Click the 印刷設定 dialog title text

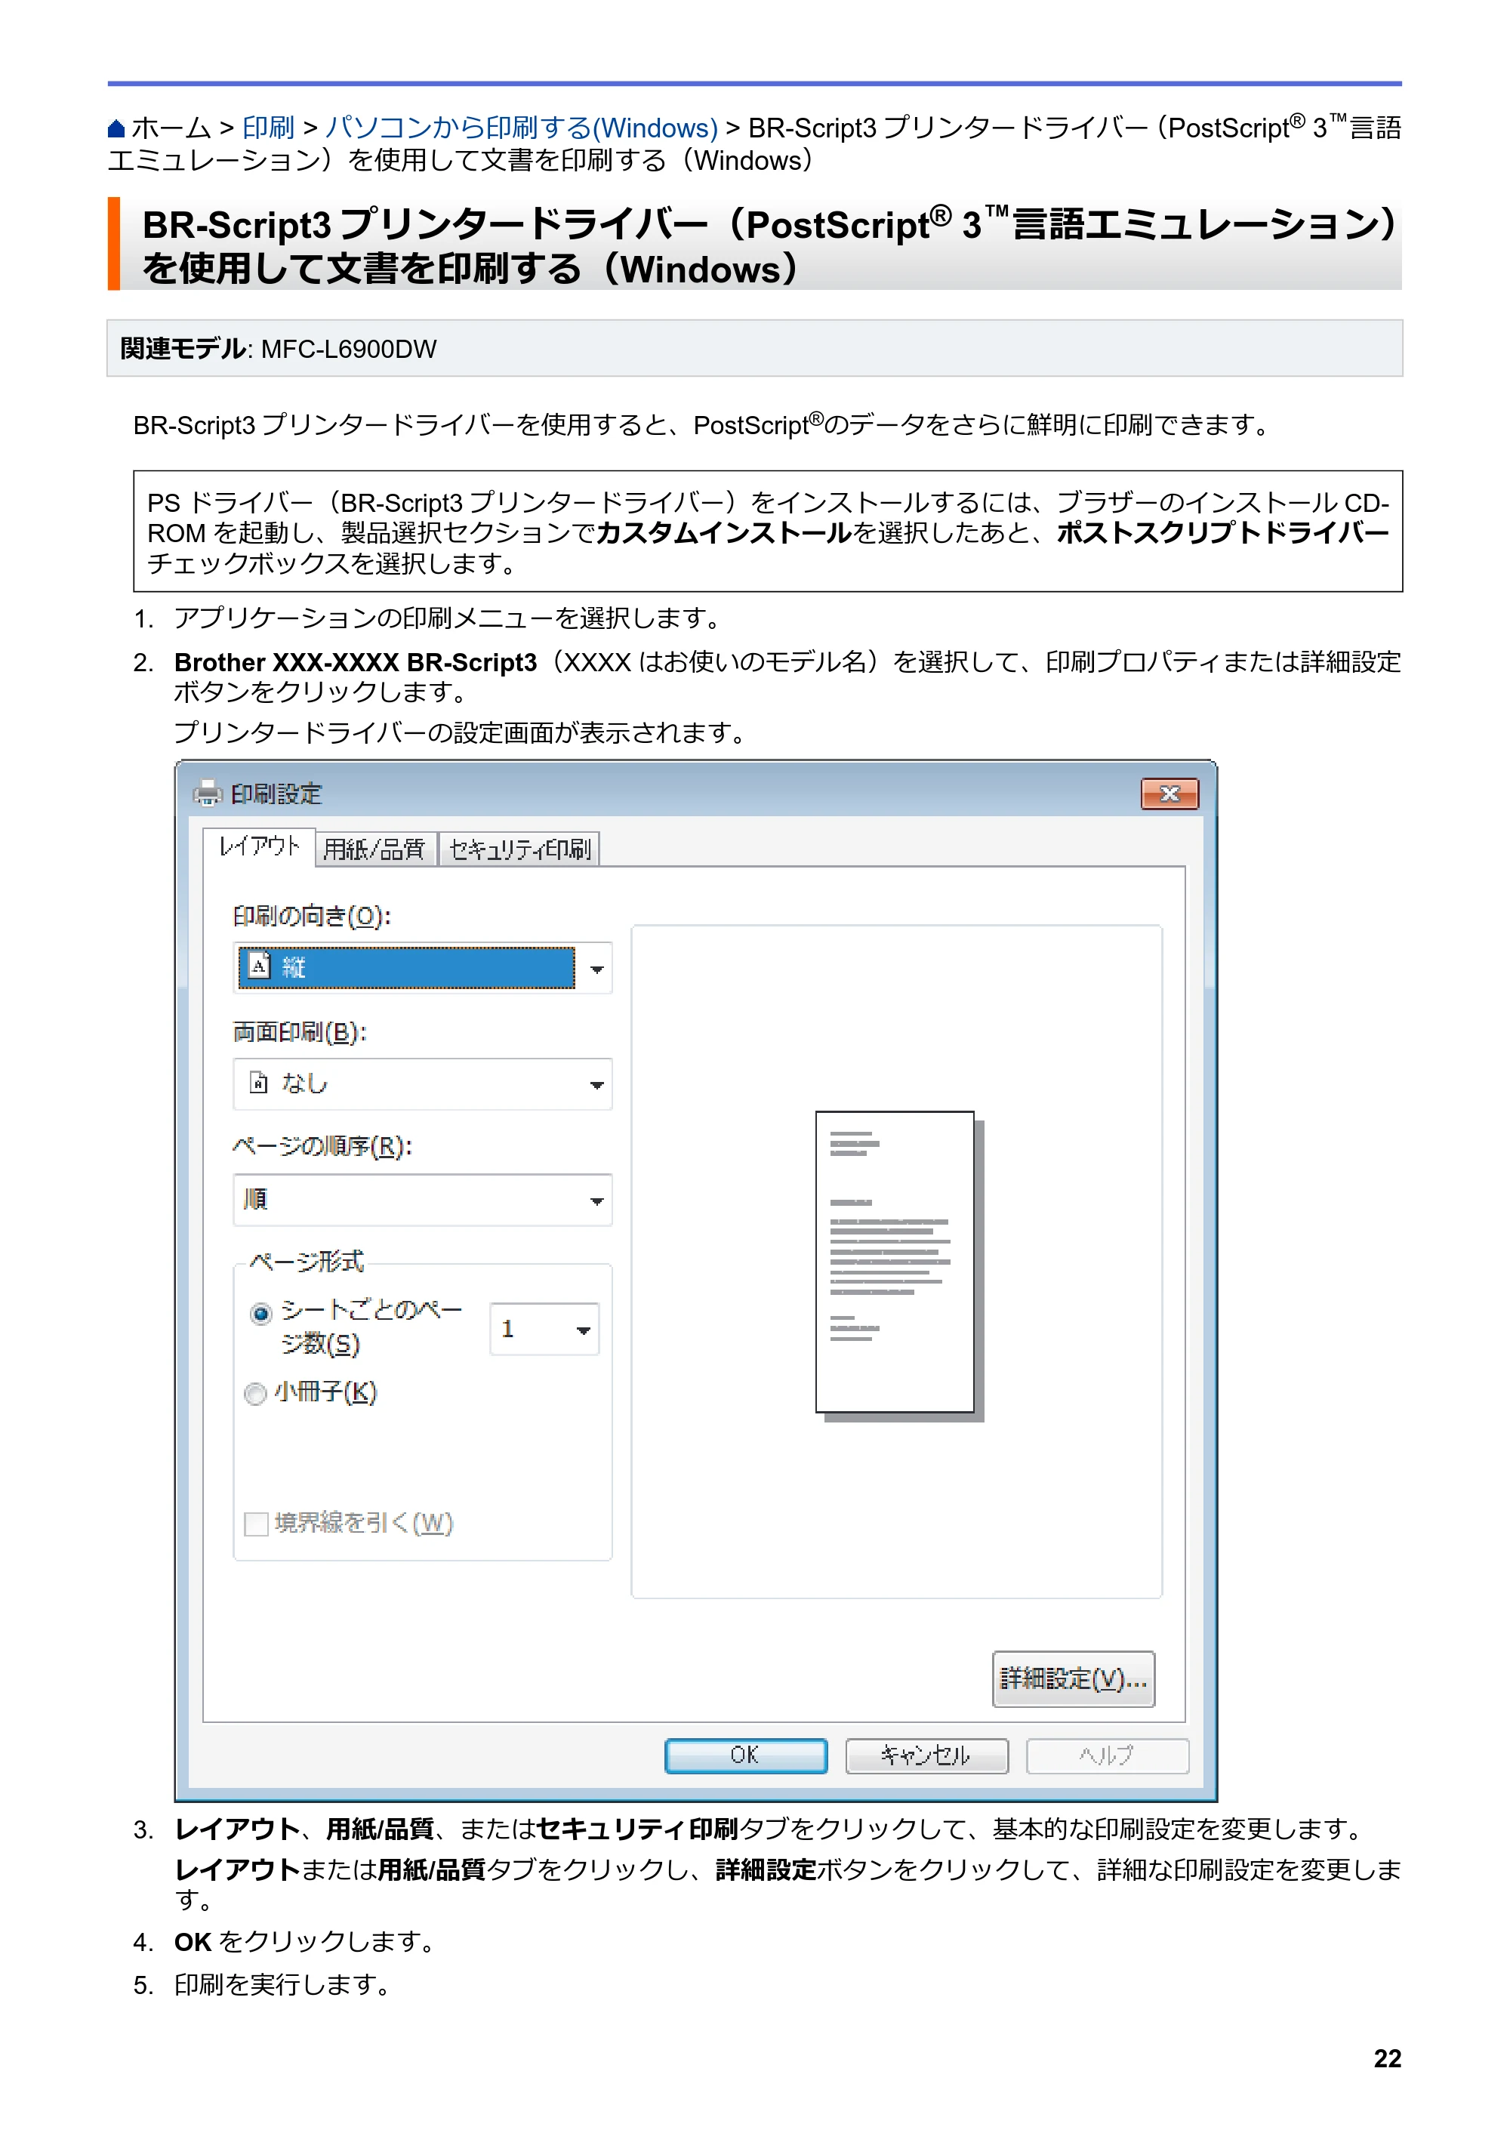coord(276,794)
